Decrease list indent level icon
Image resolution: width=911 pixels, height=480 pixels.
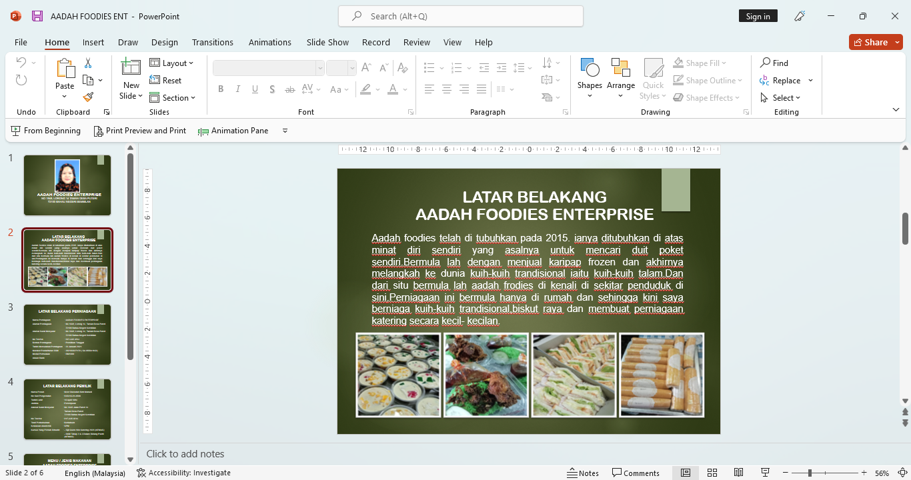(x=484, y=68)
